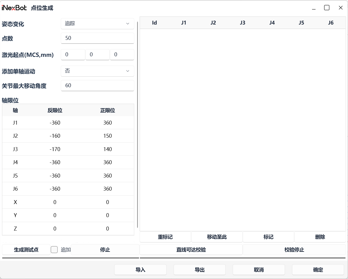
Task: Click the 移动至此 button
Action: click(x=217, y=237)
